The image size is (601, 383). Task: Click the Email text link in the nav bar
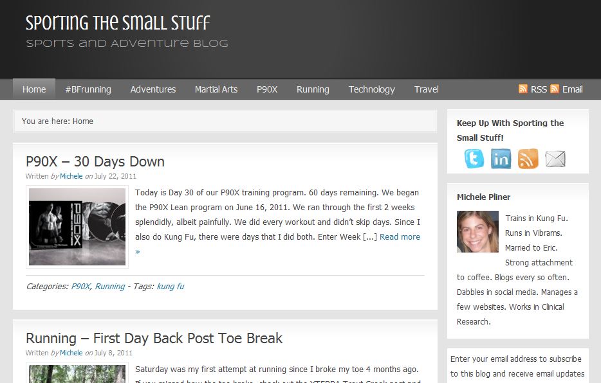[572, 89]
